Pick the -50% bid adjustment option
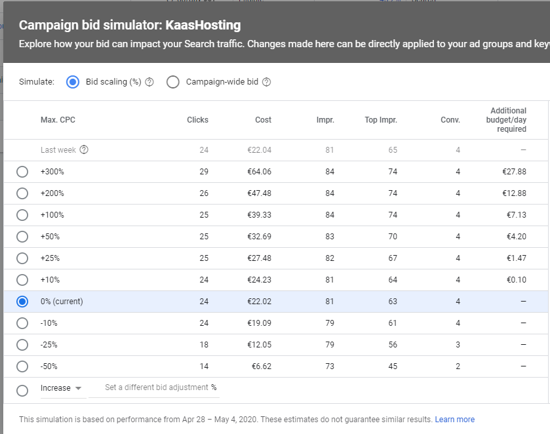The height and width of the screenshot is (434, 550). 22,366
